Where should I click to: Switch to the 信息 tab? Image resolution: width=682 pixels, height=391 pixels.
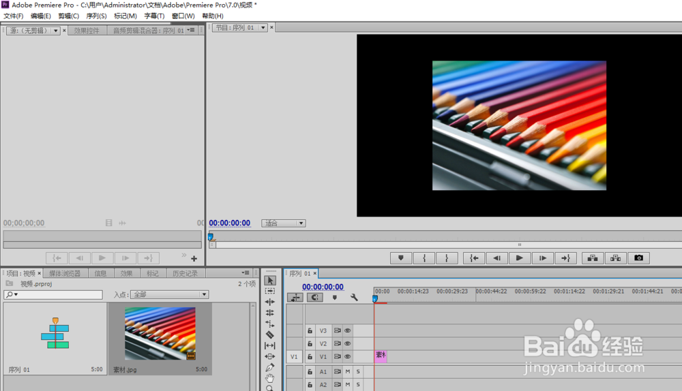(x=100, y=273)
